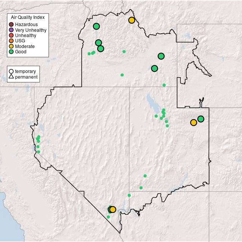Viewport: 242px width, 242px height.
Task: Click the temporary circle symbol in the legend
Action: pyautogui.click(x=11, y=71)
